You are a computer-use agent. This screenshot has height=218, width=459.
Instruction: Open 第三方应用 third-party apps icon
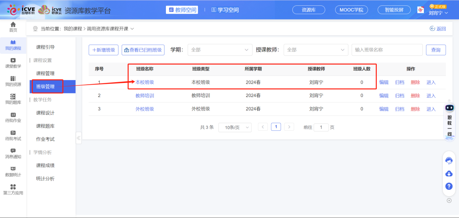click(x=13, y=189)
